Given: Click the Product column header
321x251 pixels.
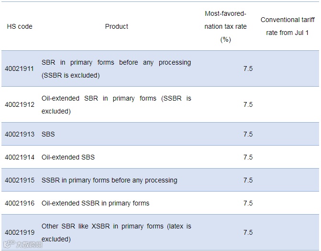Looking at the screenshot, I should [x=117, y=26].
